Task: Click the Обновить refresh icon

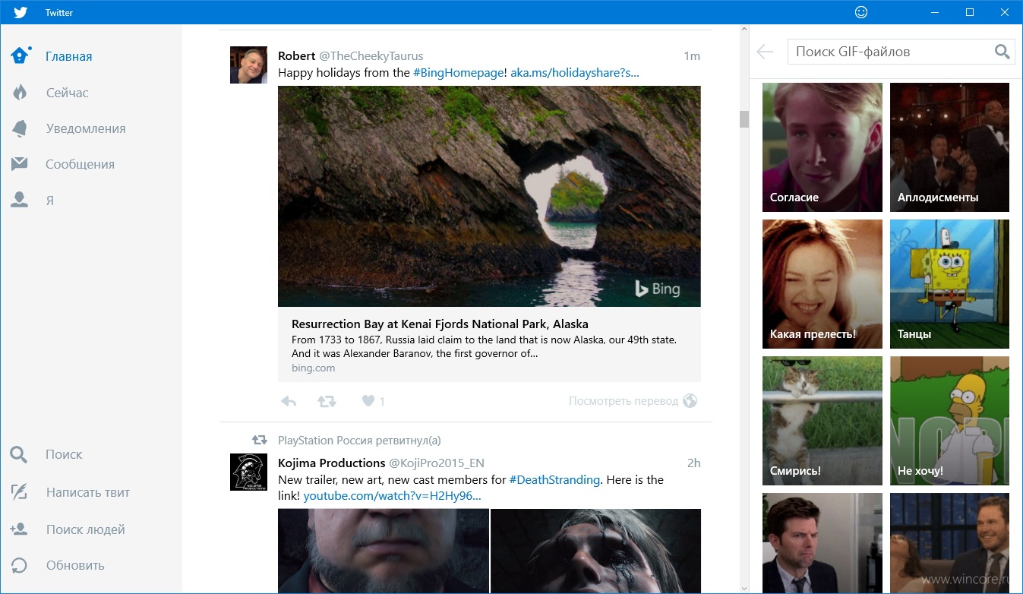Action: click(19, 565)
